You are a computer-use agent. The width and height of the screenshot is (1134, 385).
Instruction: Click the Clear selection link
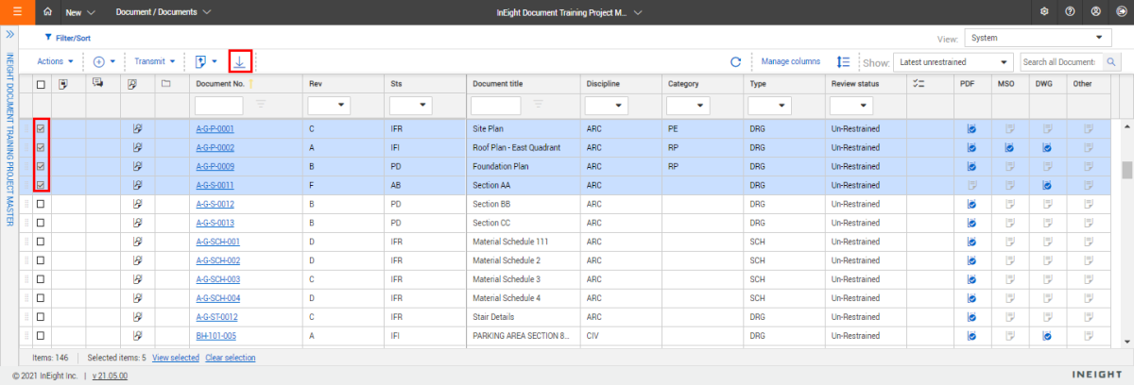[x=230, y=358]
